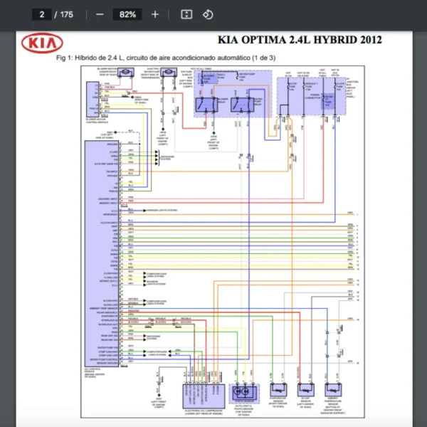Screen dimensions: 427x427
Task: Click the total page count 175
Action: pos(67,14)
